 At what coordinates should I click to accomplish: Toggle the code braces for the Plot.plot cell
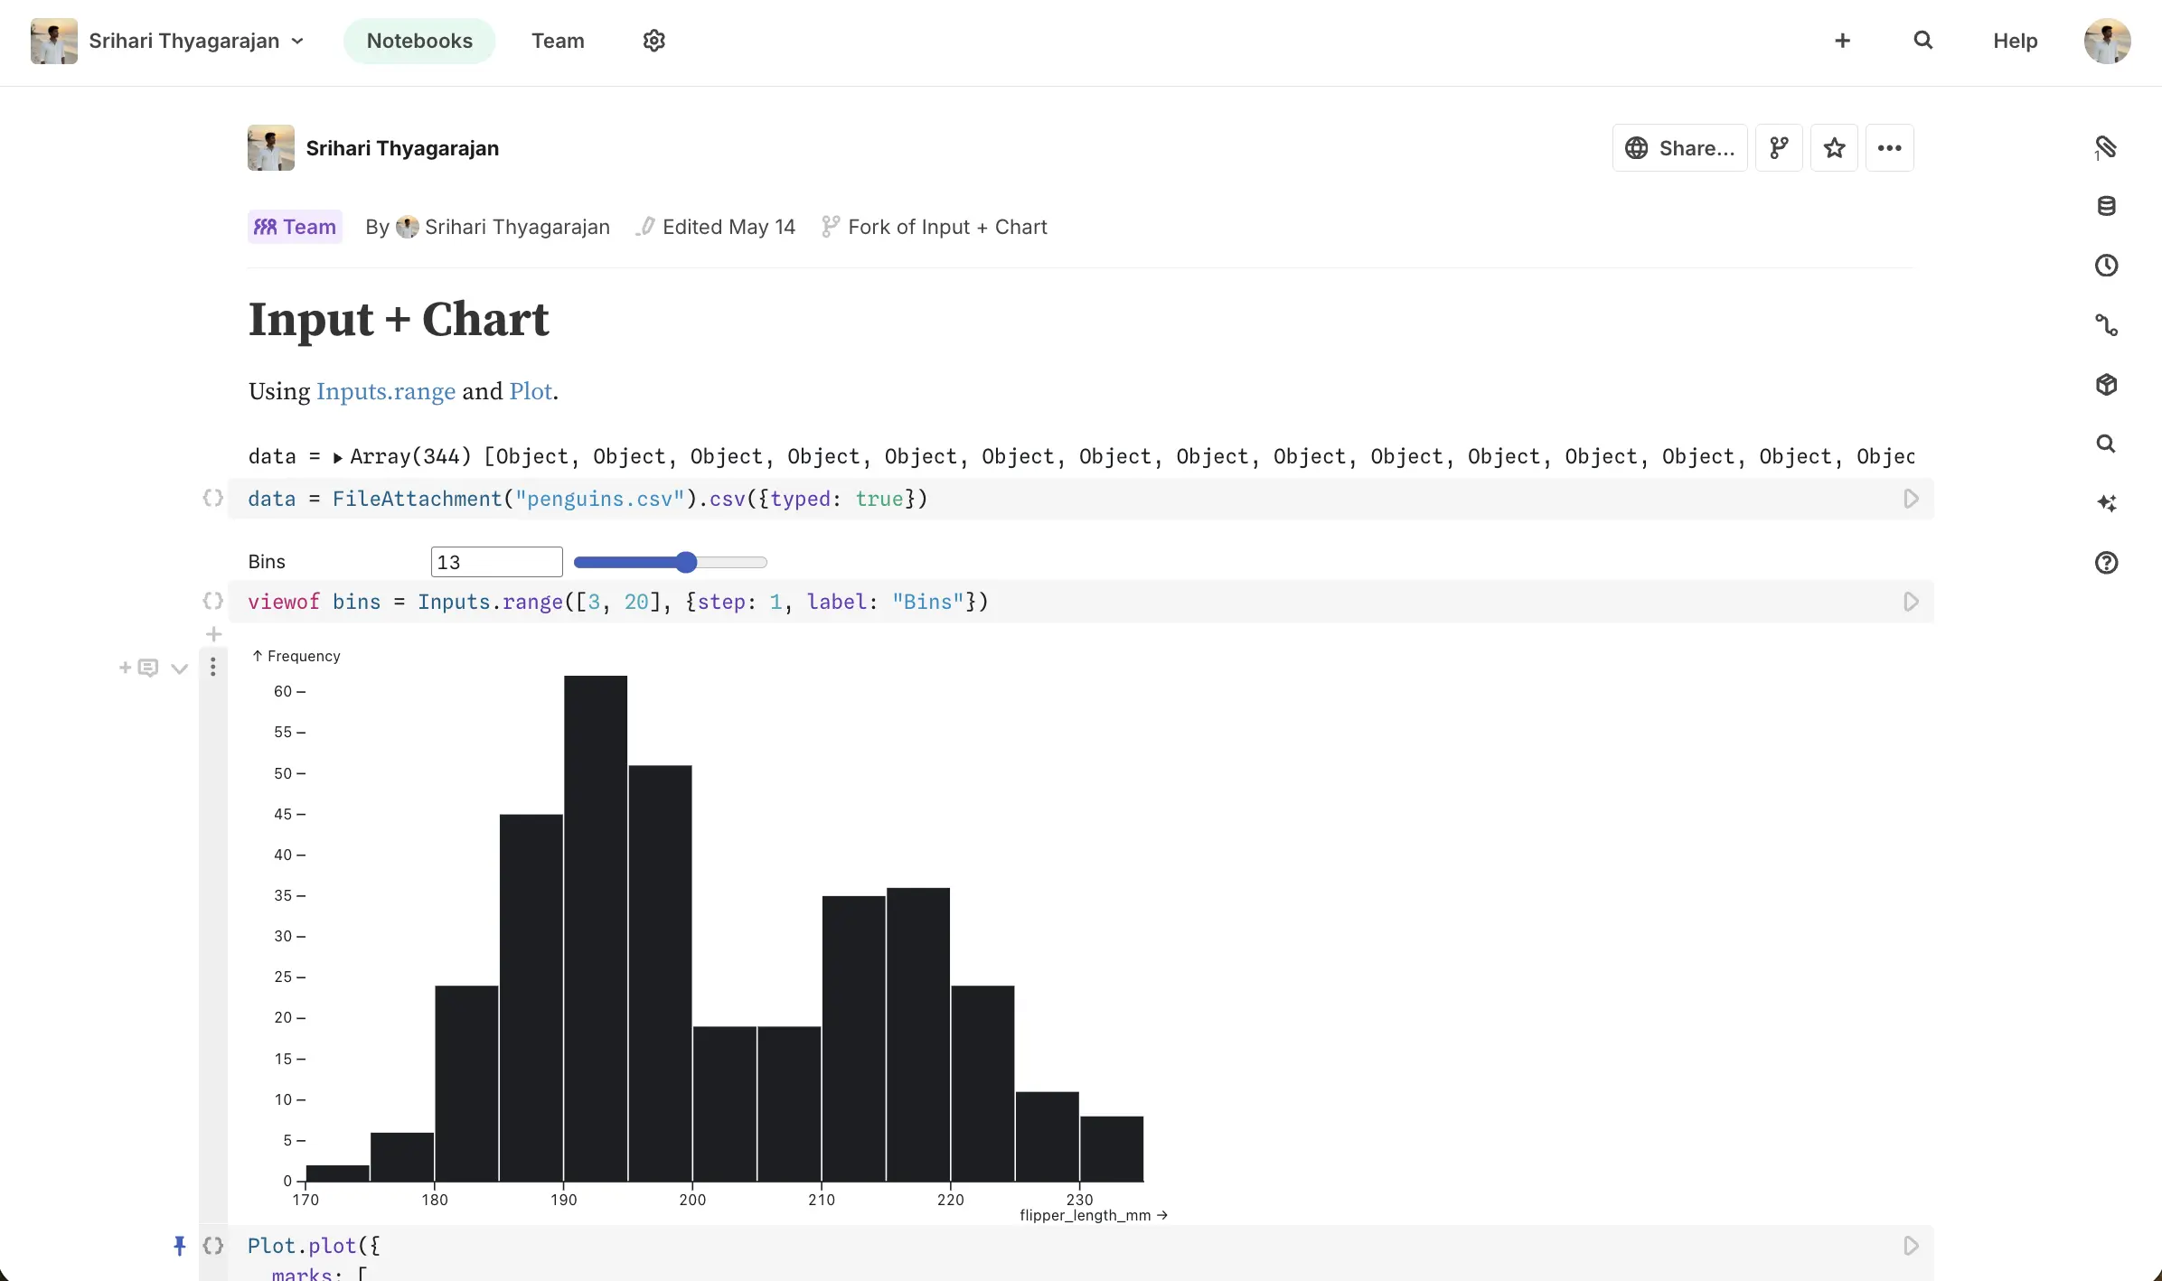[x=212, y=1246]
